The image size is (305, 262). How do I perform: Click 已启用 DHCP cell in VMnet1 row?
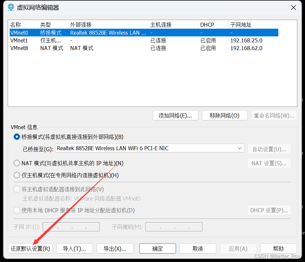208,40
